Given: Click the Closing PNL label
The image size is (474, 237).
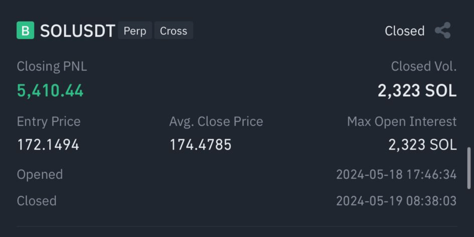Looking at the screenshot, I should point(52,67).
